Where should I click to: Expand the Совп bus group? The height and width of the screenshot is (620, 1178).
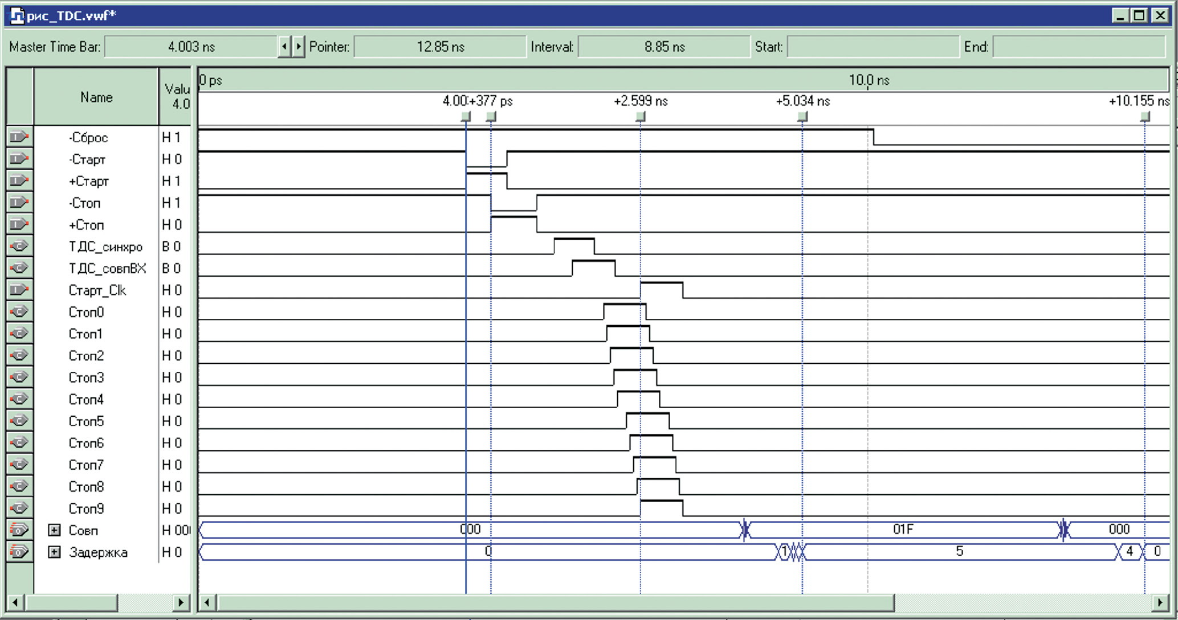pos(54,531)
